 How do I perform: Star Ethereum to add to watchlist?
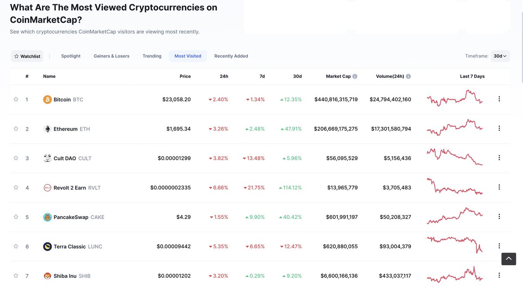tap(16, 128)
